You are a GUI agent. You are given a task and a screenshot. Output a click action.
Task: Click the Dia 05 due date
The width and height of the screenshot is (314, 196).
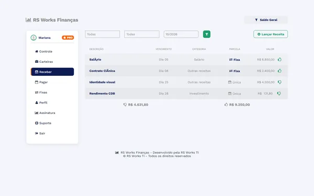(x=164, y=60)
